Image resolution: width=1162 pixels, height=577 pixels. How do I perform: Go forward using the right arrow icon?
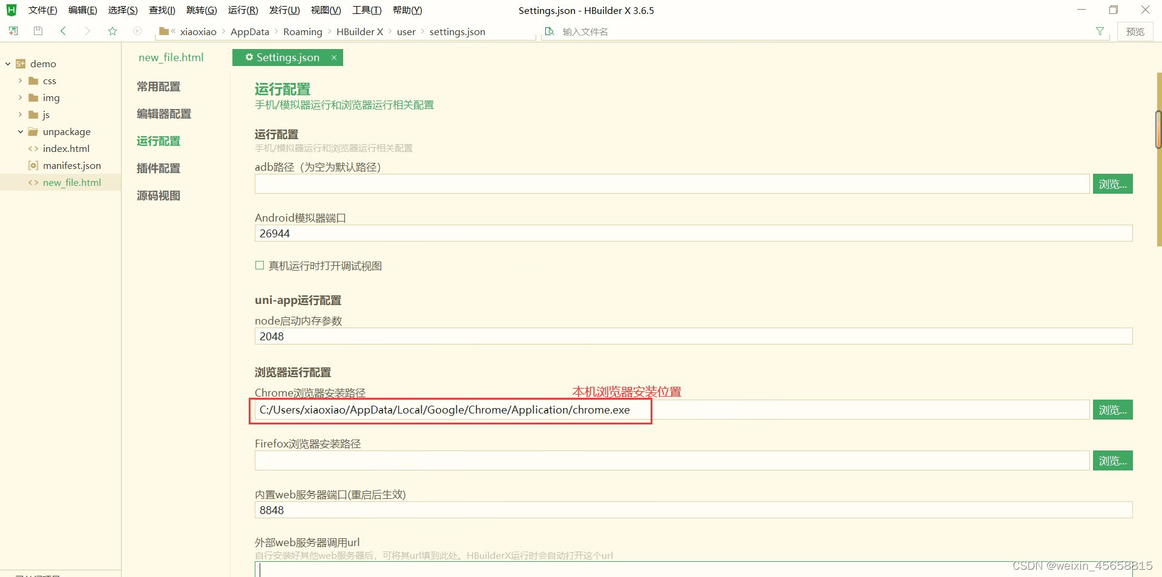point(88,31)
